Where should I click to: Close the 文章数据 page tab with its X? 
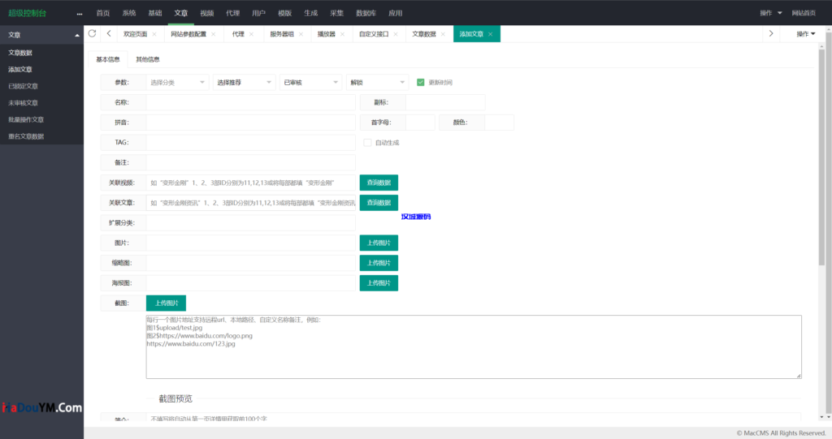pyautogui.click(x=443, y=34)
